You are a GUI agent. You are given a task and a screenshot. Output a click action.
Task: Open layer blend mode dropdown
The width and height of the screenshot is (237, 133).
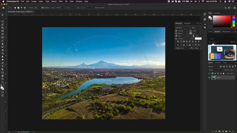pos(216,70)
